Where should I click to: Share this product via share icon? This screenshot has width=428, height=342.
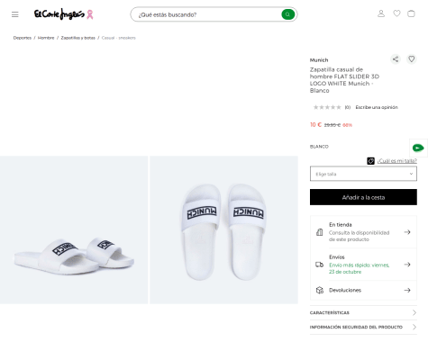coord(396,59)
